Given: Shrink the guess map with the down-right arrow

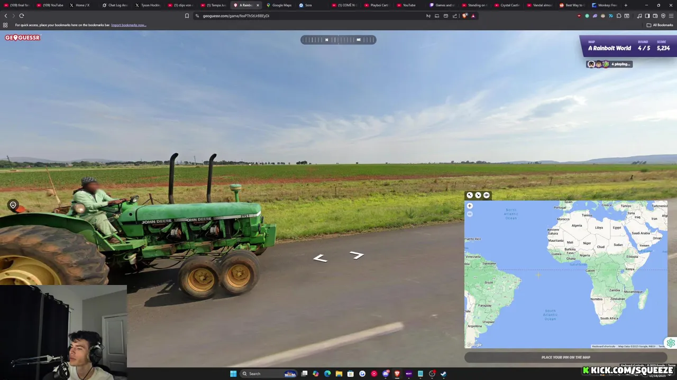Looking at the screenshot, I should tap(478, 195).
